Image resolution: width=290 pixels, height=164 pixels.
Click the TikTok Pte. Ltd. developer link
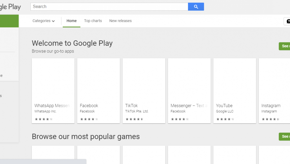(137, 111)
